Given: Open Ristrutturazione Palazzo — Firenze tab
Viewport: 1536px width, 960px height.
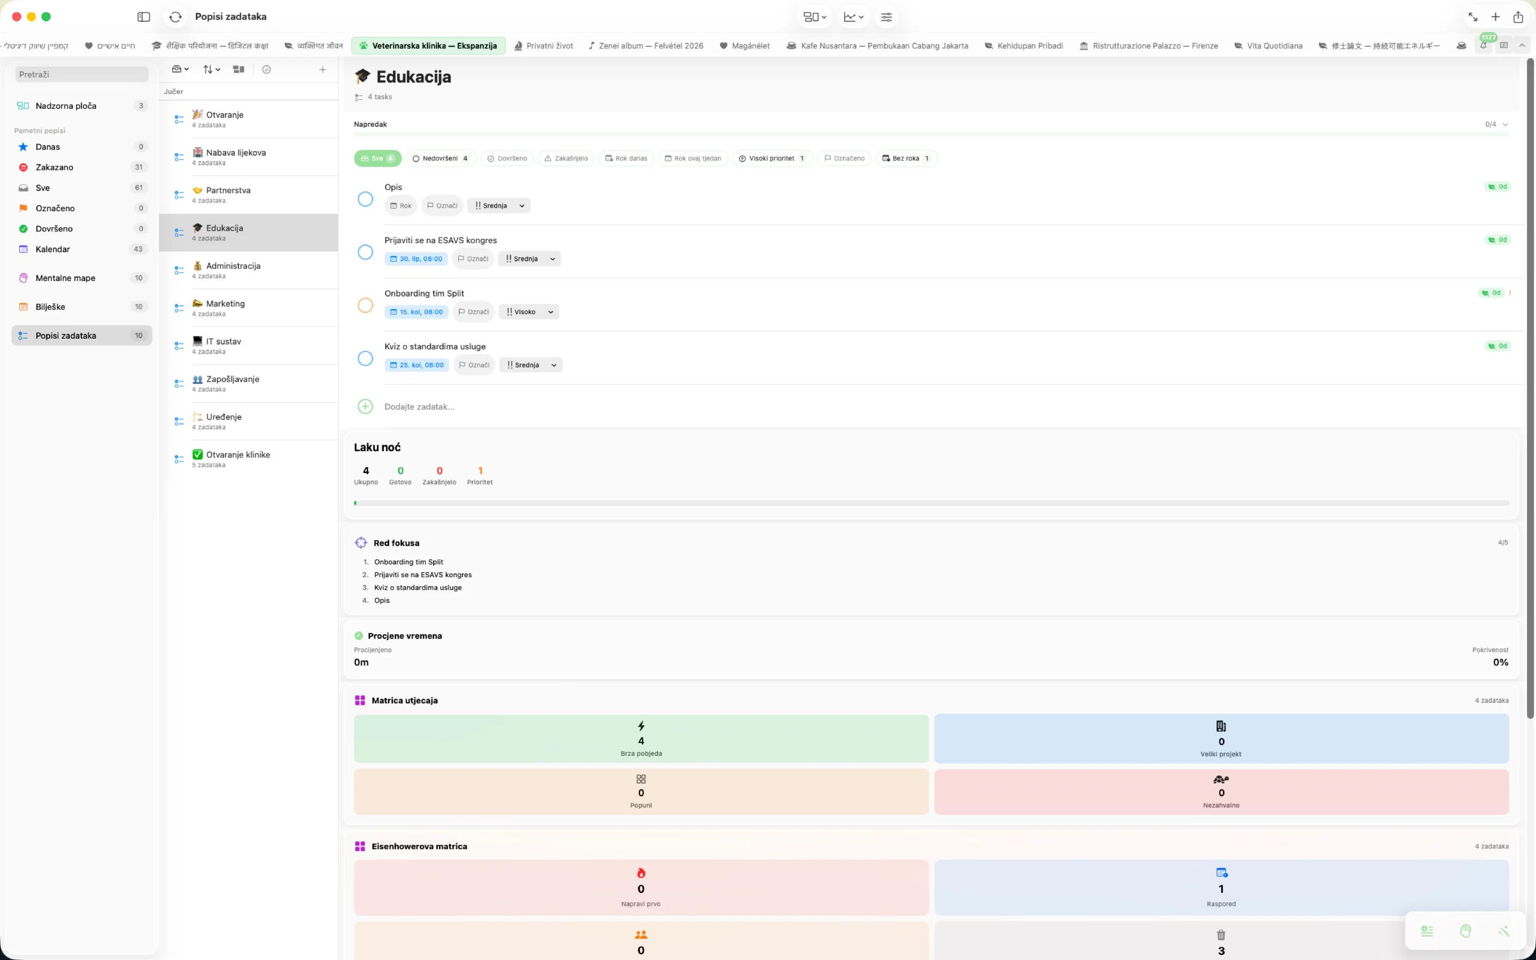Looking at the screenshot, I should coord(1149,46).
